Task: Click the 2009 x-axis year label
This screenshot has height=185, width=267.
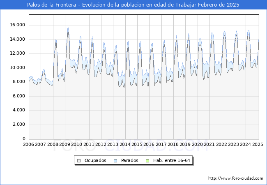Action: pos(65,144)
